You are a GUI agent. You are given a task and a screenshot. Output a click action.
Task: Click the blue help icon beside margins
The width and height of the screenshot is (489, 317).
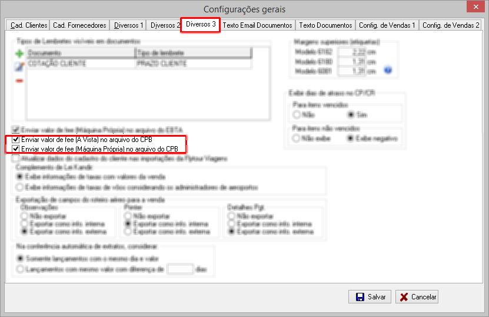click(x=388, y=70)
